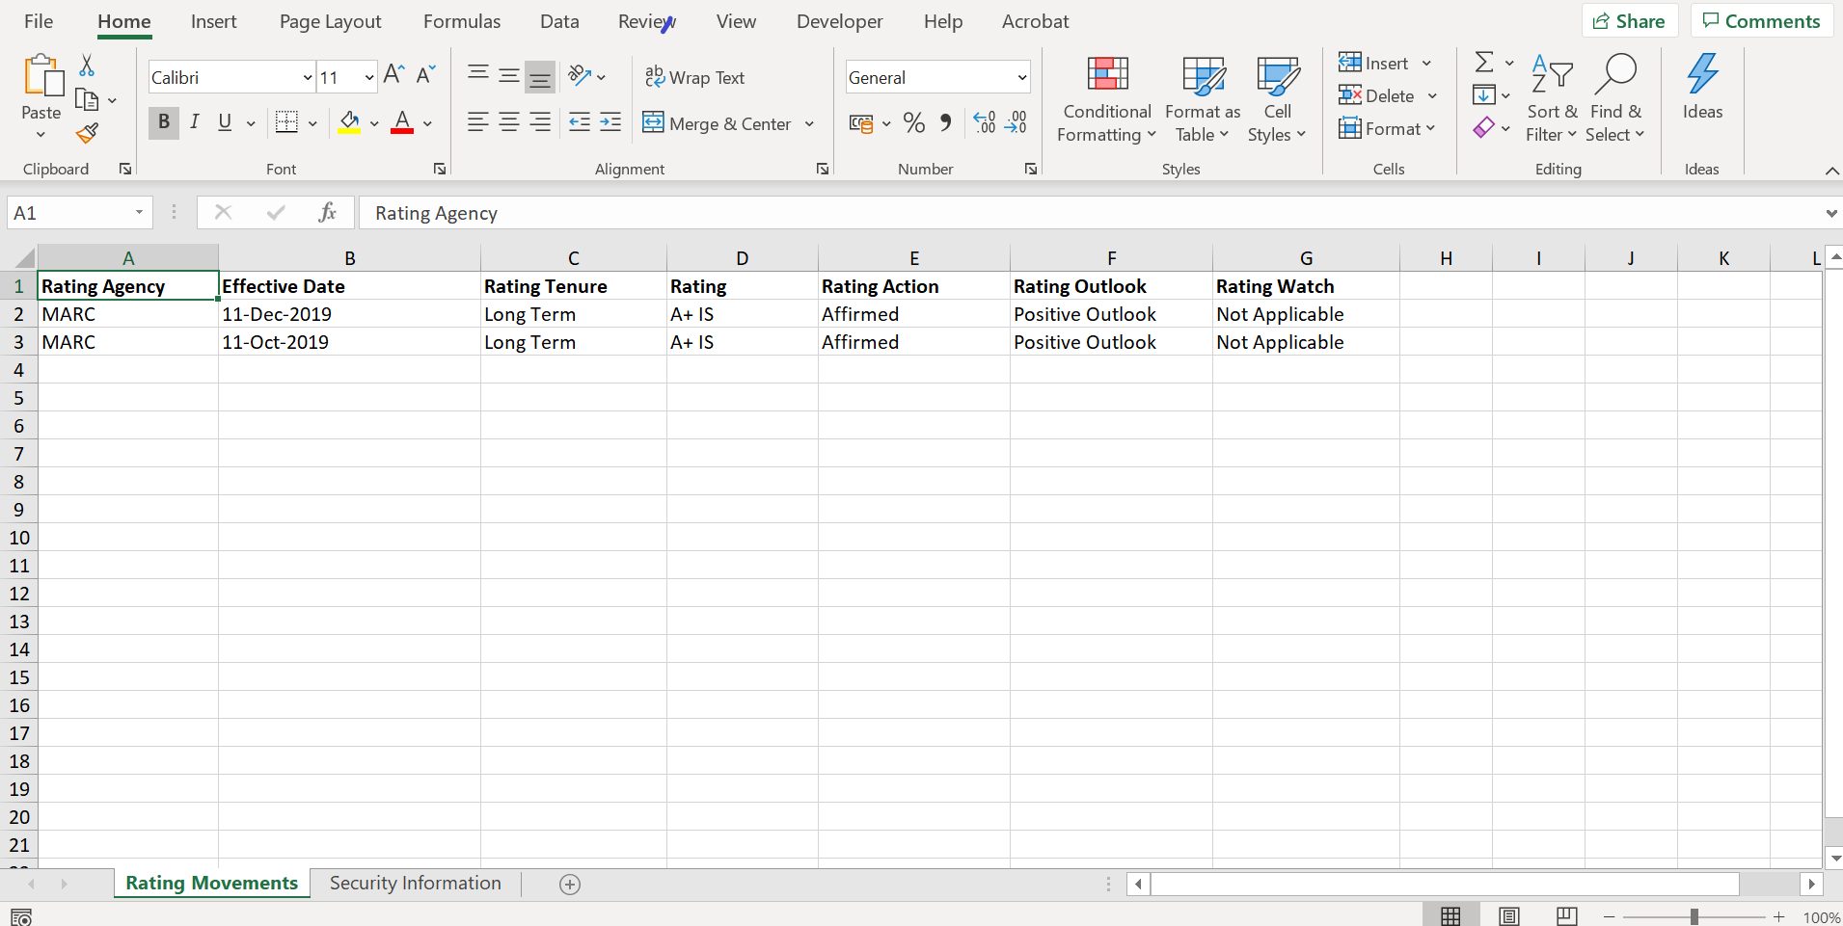Click the Percent Style icon
This screenshot has height=926, width=1843.
913,122
